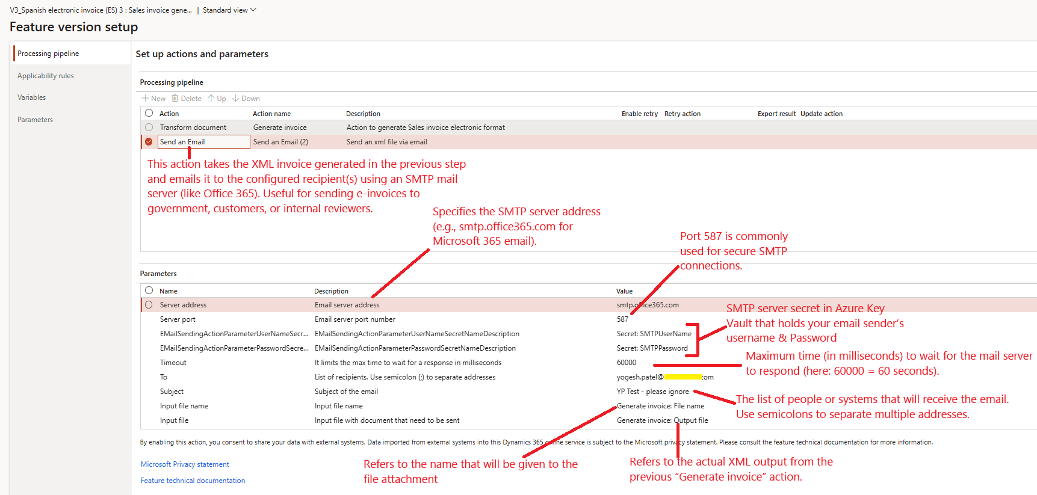Click the Subject value 'YP Test - please ignore'

[x=652, y=392]
